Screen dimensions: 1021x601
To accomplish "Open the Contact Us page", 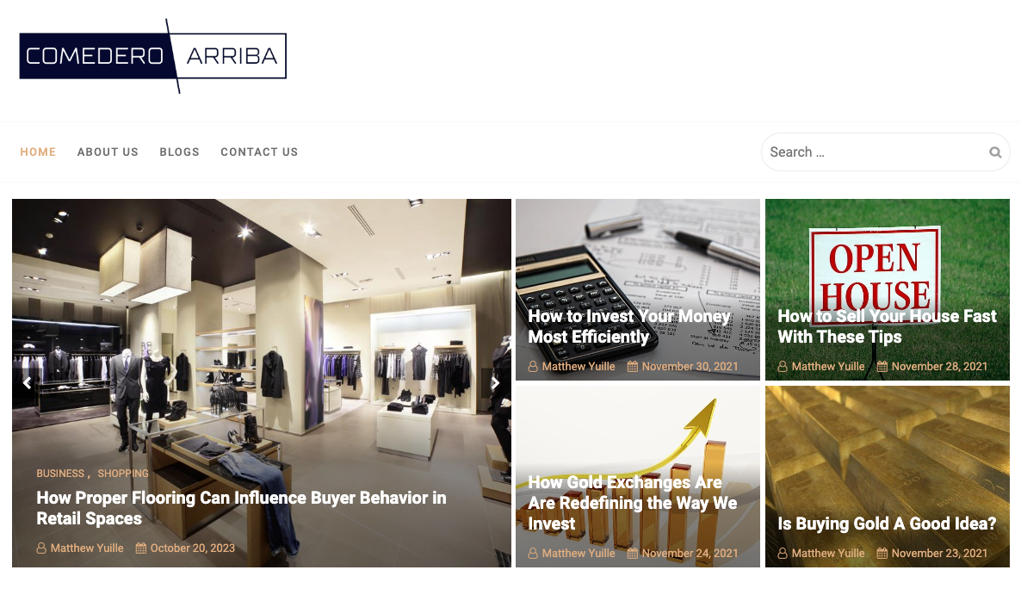I will [259, 152].
